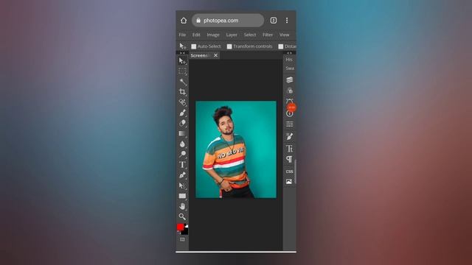472x265 pixels.
Task: Toggle Quick Mask mode below color swatches
Action: tap(182, 239)
